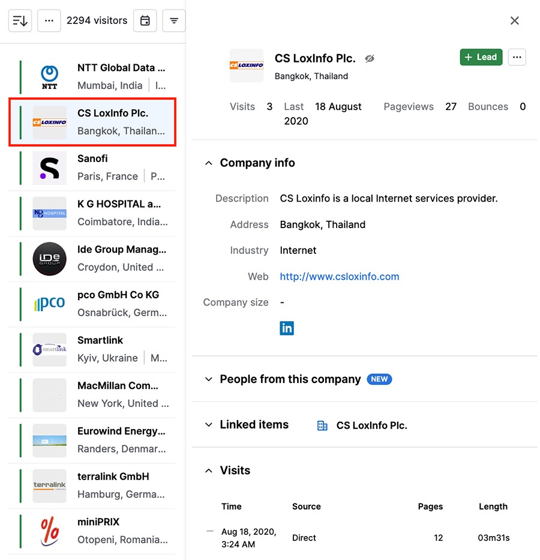Select NTT Global Data in the visitor list

[x=90, y=75]
